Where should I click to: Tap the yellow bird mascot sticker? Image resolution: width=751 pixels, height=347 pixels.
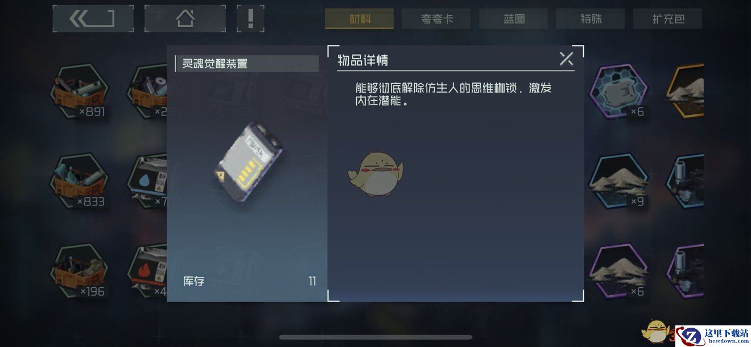coord(375,173)
